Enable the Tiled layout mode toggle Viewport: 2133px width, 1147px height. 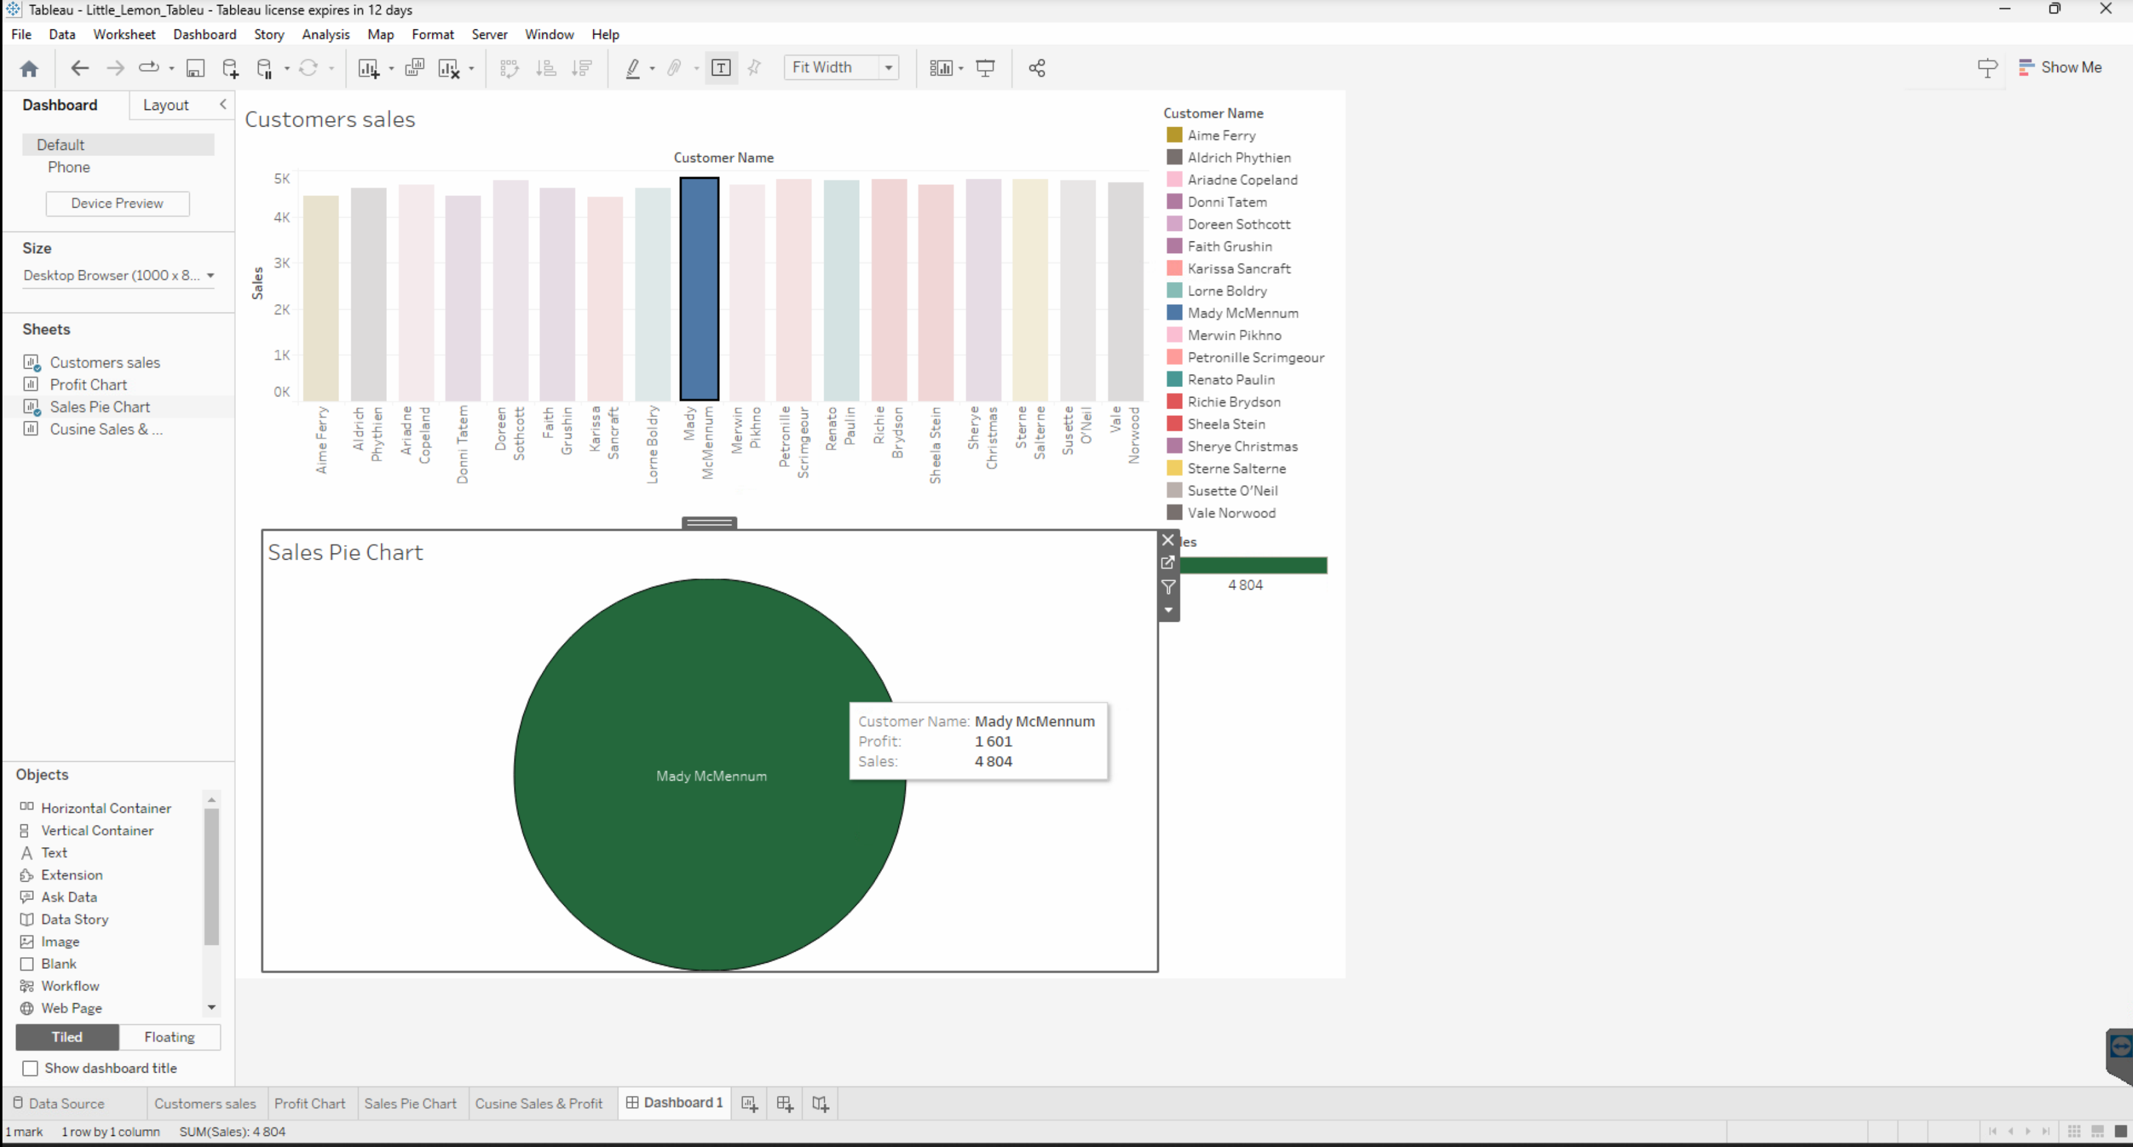pyautogui.click(x=66, y=1037)
